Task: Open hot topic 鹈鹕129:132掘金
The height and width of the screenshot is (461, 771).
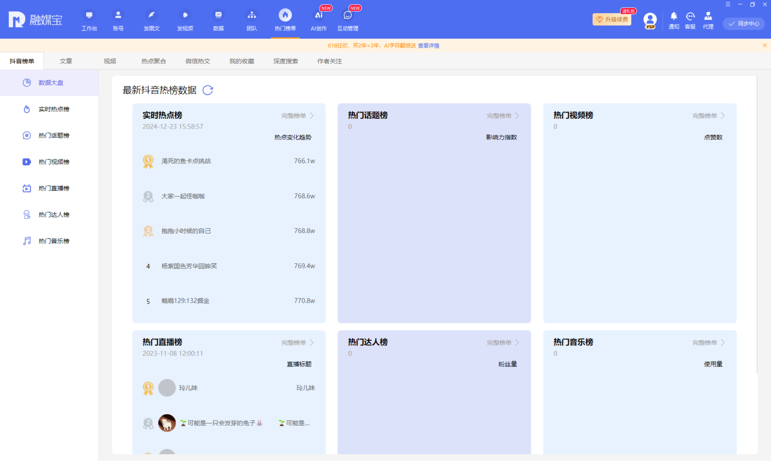Action: click(x=185, y=301)
